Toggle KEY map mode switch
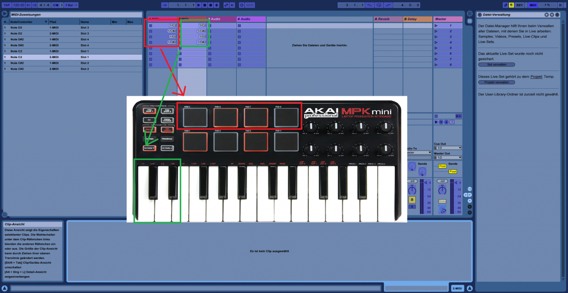The image size is (568, 293). point(519,5)
